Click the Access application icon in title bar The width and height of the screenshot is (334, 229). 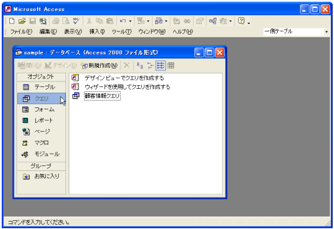[8, 9]
